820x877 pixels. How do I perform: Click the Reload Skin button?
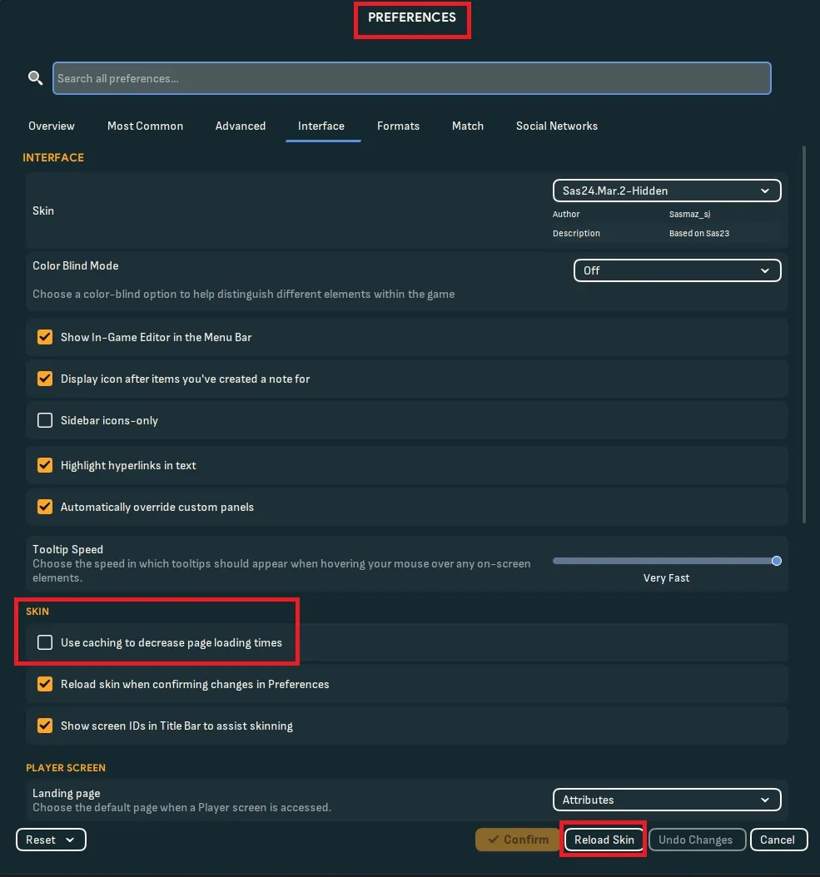pyautogui.click(x=603, y=840)
